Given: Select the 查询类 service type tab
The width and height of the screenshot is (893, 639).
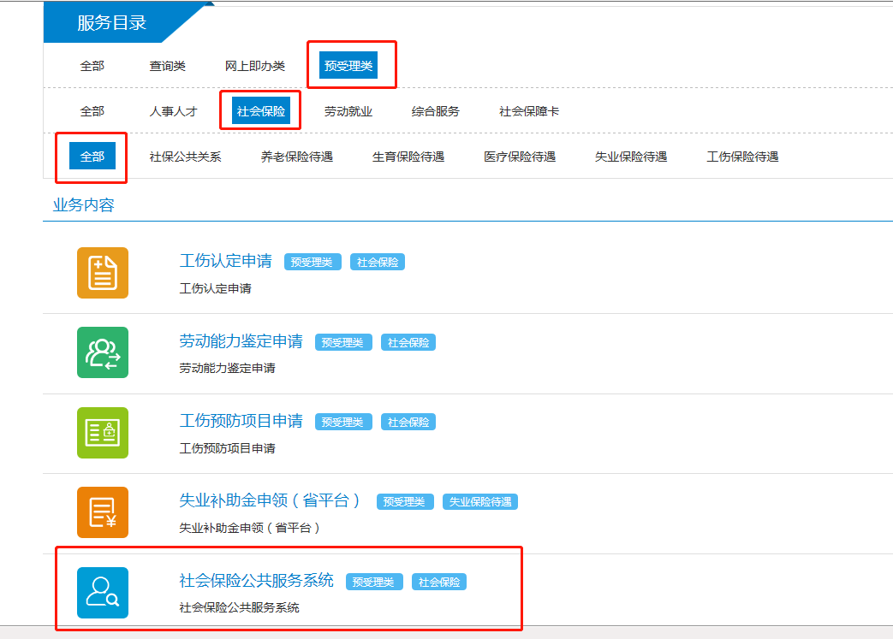Looking at the screenshot, I should click(167, 66).
